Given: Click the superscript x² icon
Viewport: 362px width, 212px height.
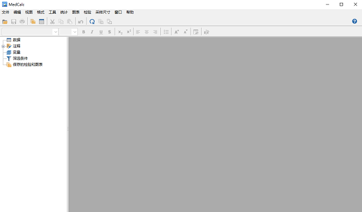Looking at the screenshot, I should pos(129,32).
